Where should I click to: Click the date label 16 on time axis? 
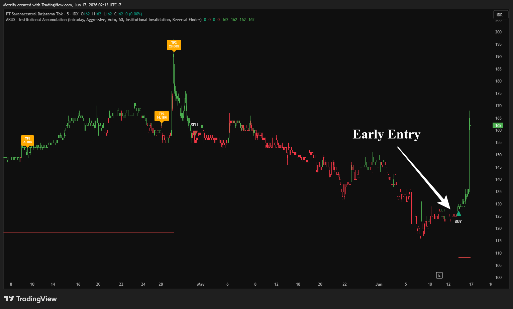(x=78, y=284)
